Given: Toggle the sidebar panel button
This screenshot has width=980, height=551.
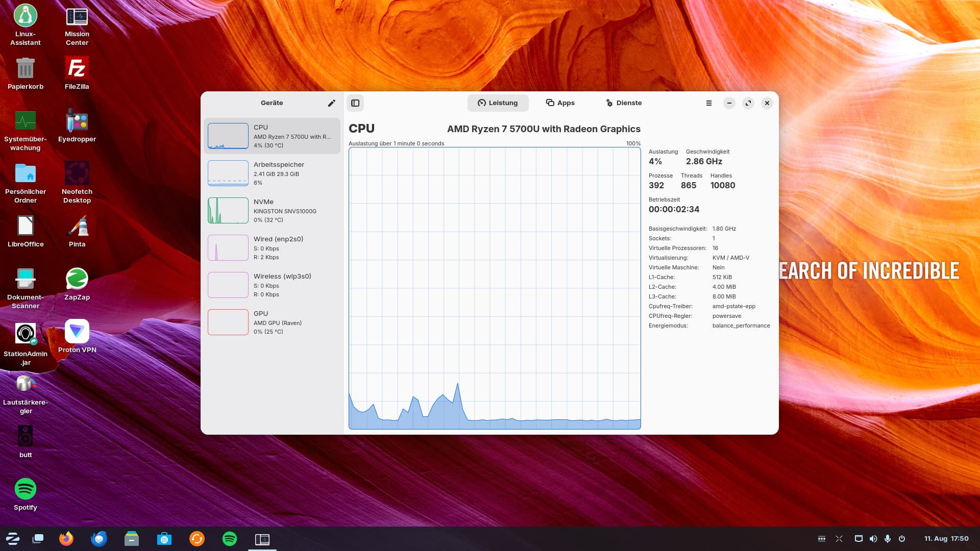Looking at the screenshot, I should coord(355,103).
